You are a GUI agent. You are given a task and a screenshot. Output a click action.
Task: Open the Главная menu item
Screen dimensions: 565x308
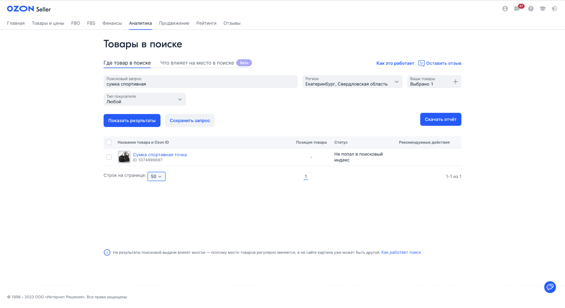16,23
